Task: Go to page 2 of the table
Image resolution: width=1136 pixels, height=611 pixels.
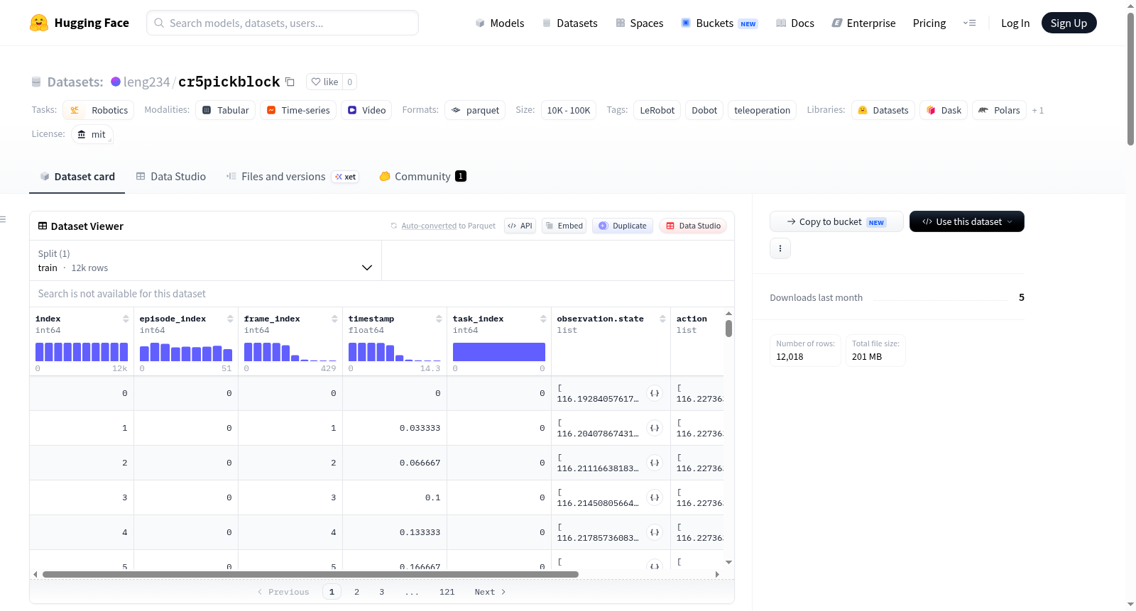Action: pos(356,592)
